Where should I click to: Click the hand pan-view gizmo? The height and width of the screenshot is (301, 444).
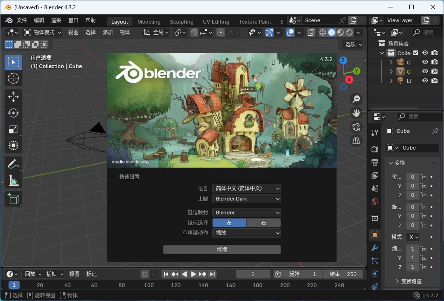[356, 113]
